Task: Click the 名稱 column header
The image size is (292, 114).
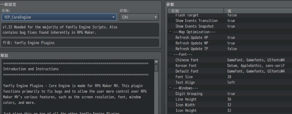Action: pos(196,11)
